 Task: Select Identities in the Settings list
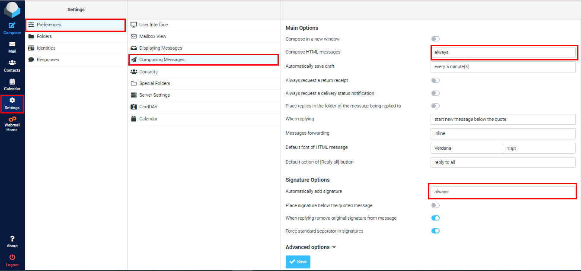[46, 48]
